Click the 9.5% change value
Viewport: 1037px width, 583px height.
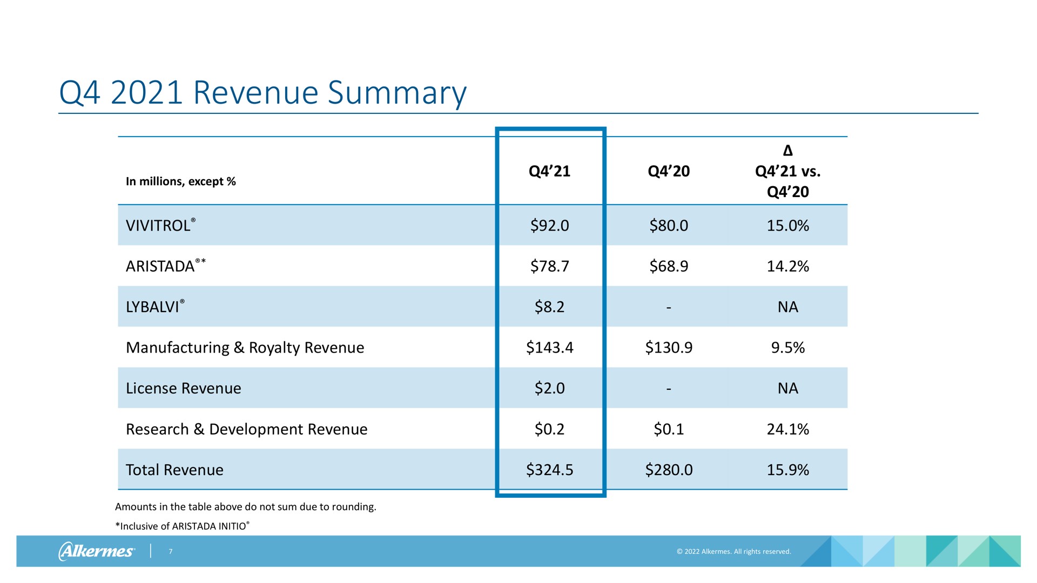coord(788,348)
